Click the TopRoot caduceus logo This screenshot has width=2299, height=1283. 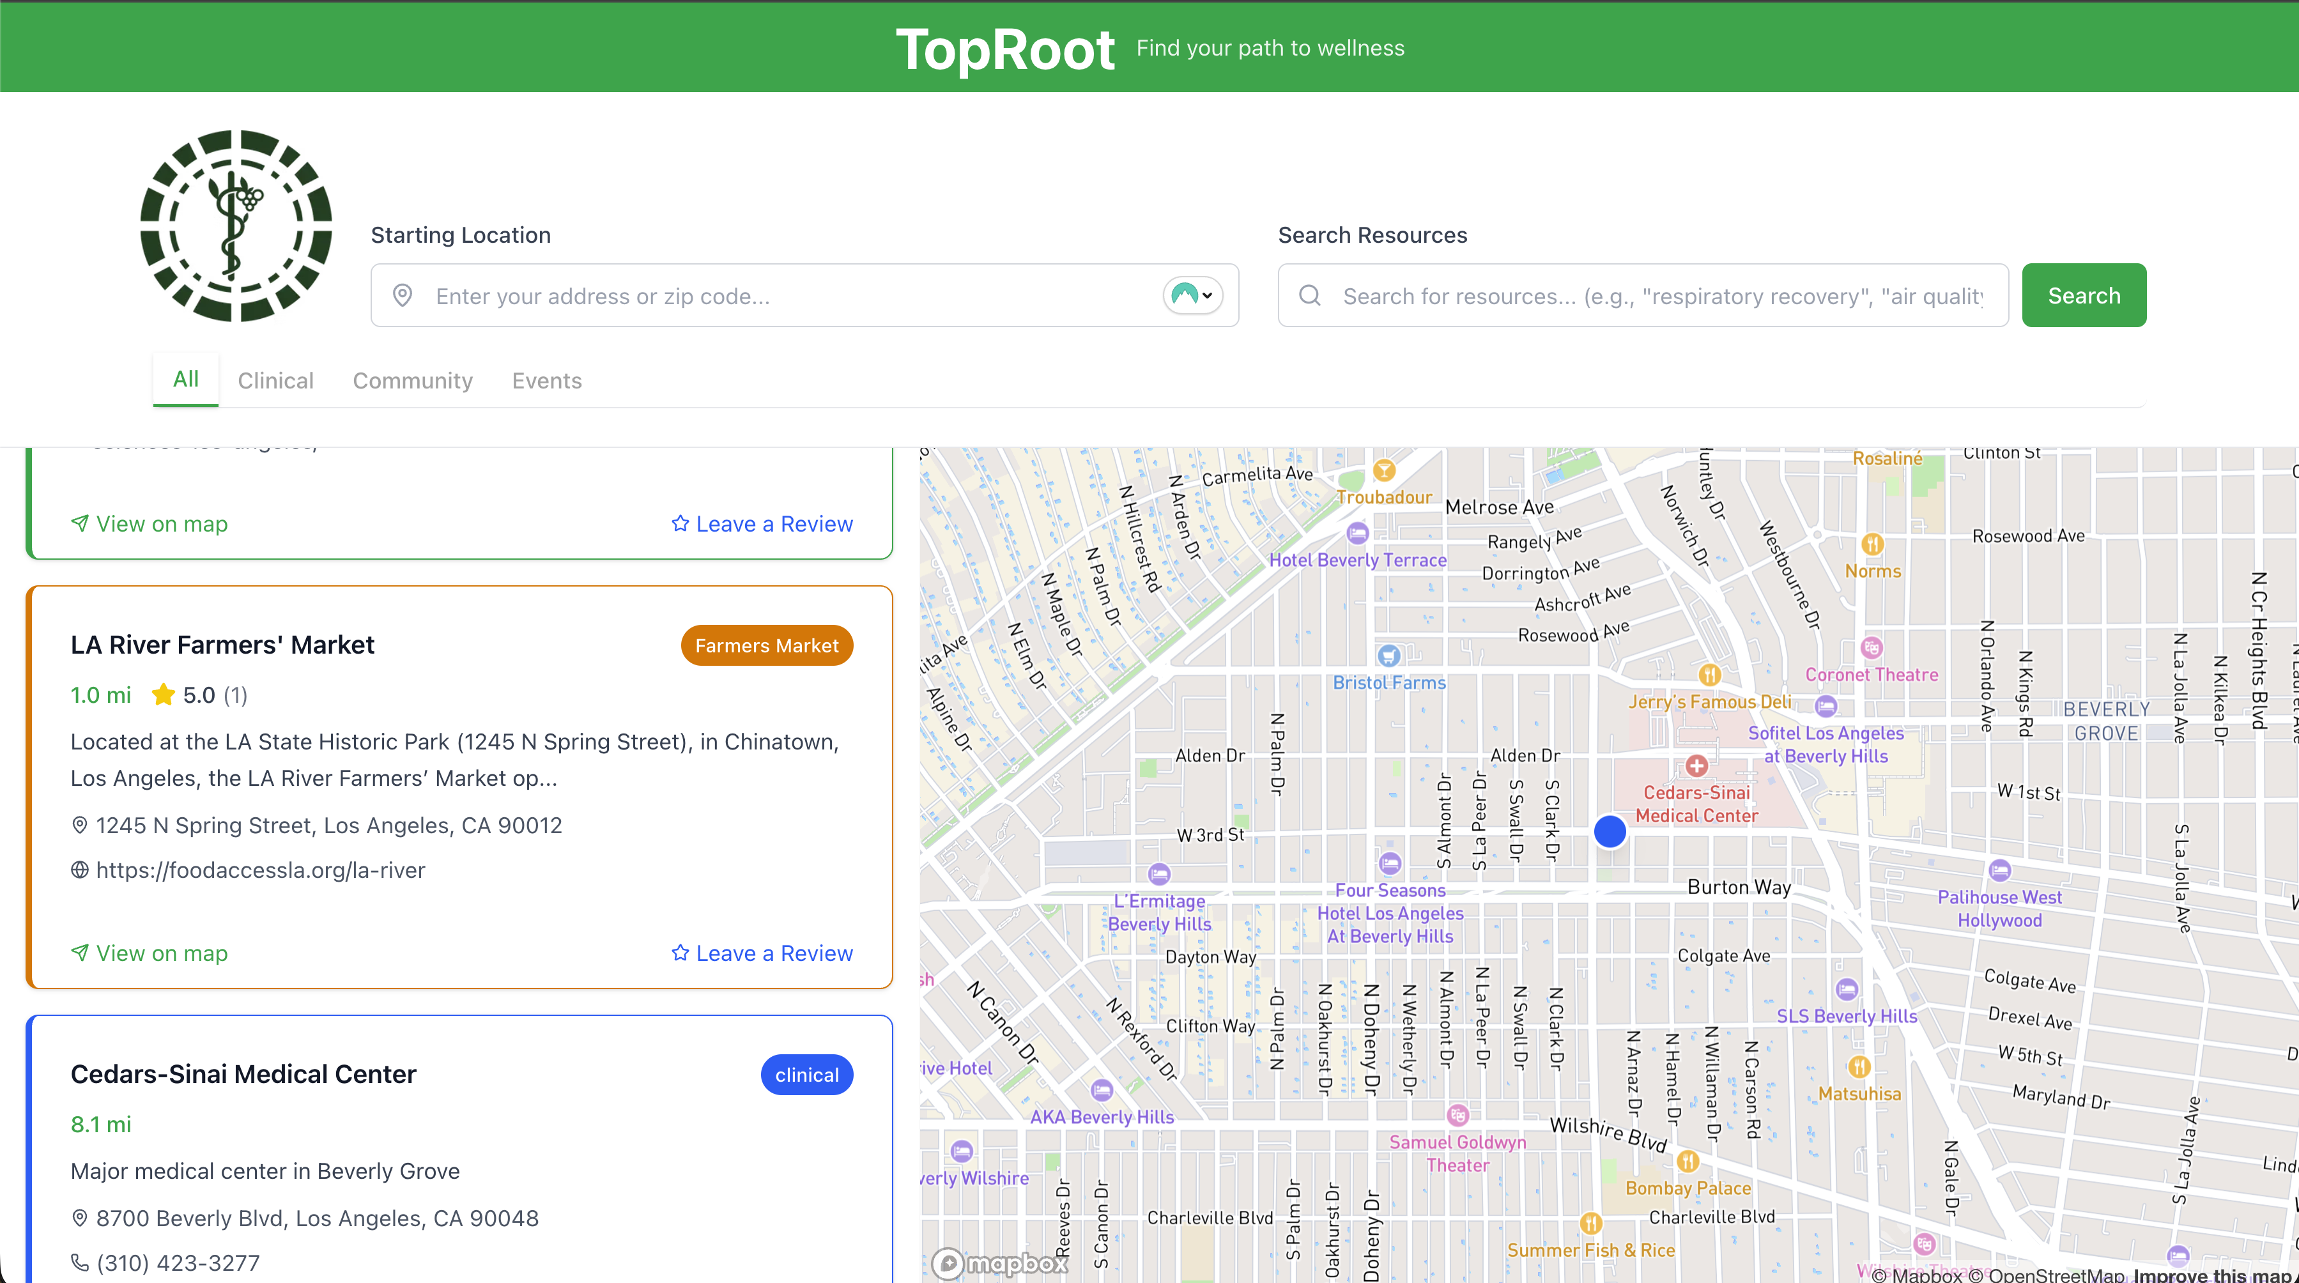pyautogui.click(x=236, y=226)
